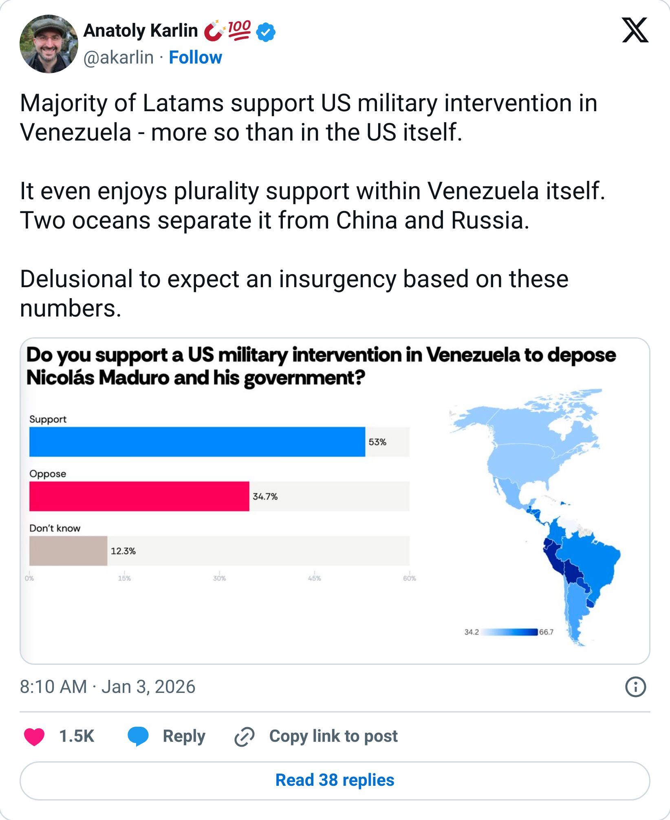
Task: Click the blue verified badge
Action: [266, 32]
